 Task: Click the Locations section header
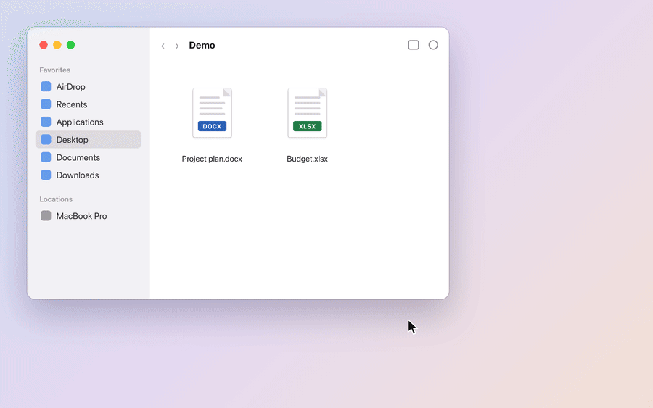pos(56,199)
